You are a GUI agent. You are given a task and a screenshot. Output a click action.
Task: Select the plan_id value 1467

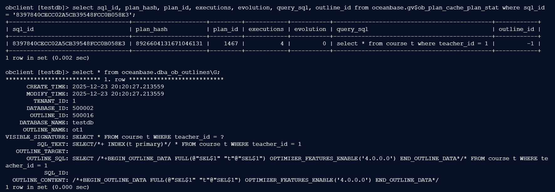pos(231,44)
